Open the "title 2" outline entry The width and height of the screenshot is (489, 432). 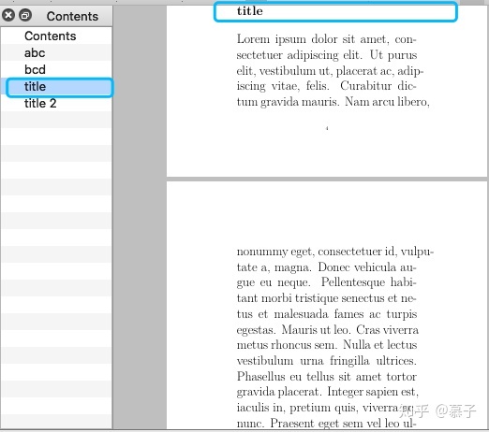[x=56, y=103]
